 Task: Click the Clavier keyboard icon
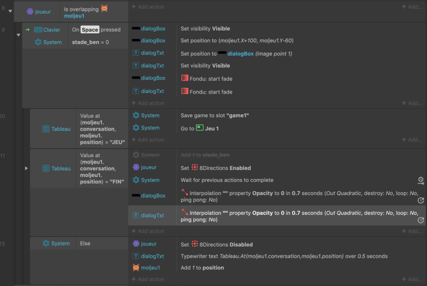[x=38, y=30]
